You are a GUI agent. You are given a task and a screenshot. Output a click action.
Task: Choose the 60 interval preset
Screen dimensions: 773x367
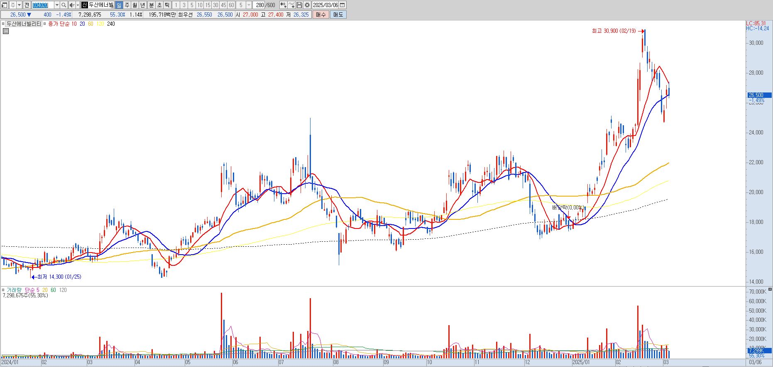231,5
